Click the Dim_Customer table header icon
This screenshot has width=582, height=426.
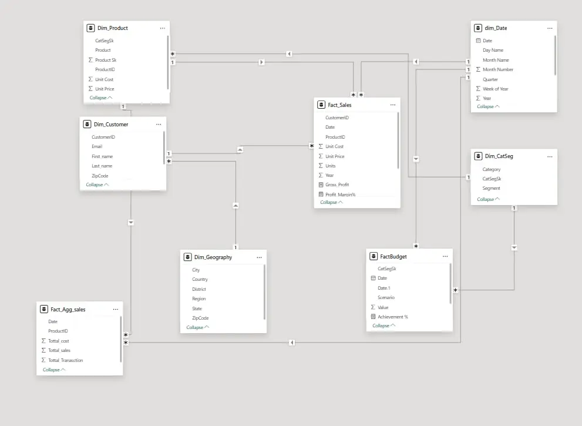(87, 124)
